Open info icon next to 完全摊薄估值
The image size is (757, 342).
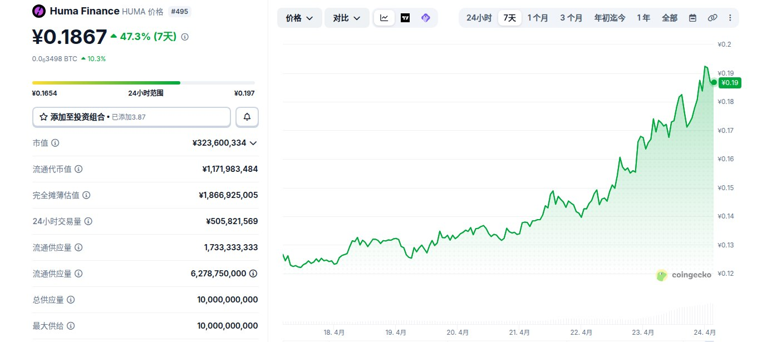tap(86, 195)
